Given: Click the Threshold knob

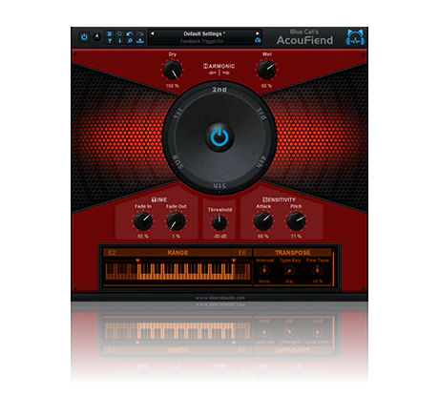Looking at the screenshot, I should tap(219, 222).
